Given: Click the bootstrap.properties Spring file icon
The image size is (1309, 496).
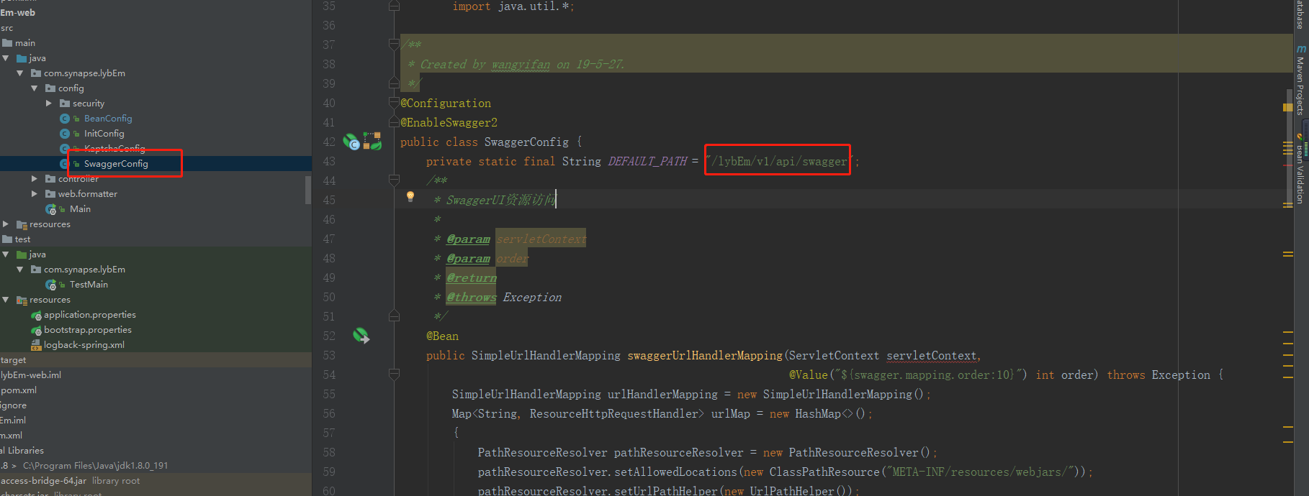Looking at the screenshot, I should pos(36,330).
